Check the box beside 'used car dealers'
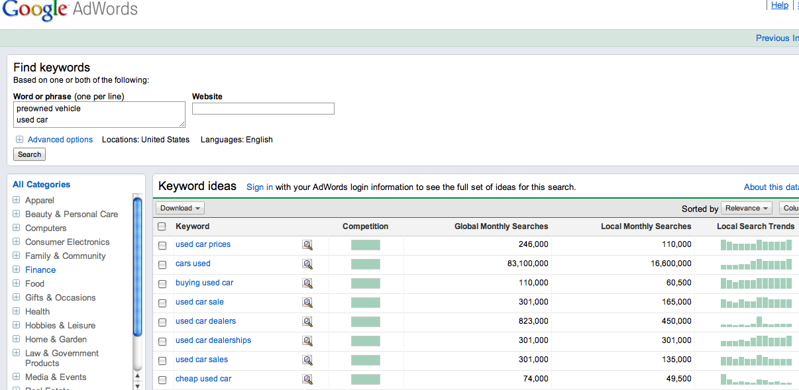This screenshot has width=799, height=390. pyautogui.click(x=162, y=322)
